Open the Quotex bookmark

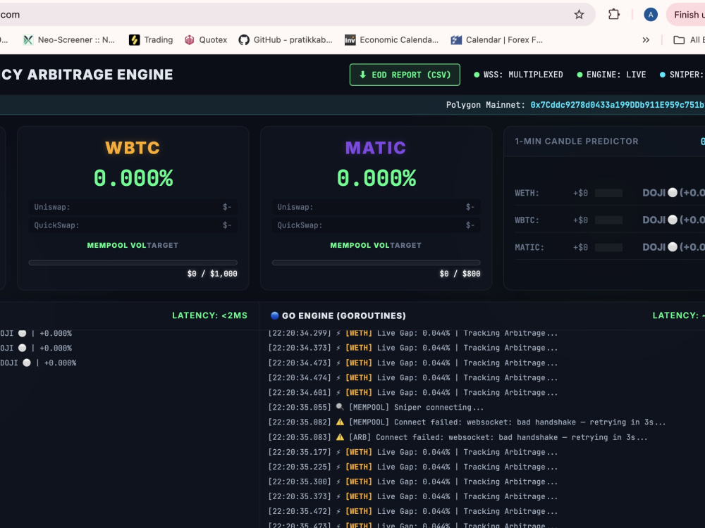(x=206, y=40)
